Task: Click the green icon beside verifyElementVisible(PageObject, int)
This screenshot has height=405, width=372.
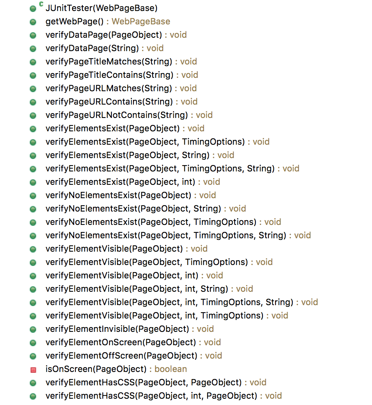Action: coord(33,276)
